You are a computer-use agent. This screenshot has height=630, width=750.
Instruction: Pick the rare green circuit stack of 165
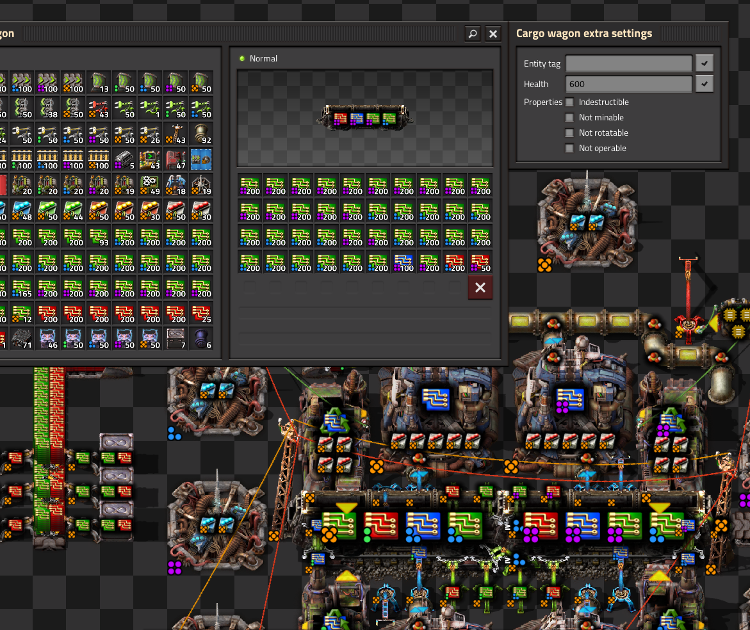(x=22, y=287)
